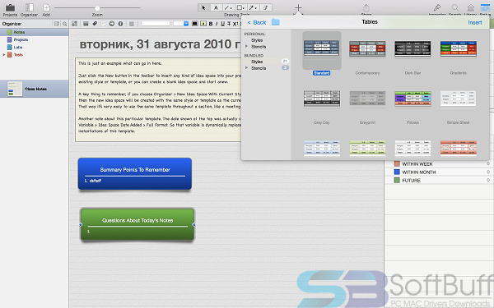The height and width of the screenshot is (308, 494).
Task: Click the Search magnifier toolbar icon
Action: [x=455, y=7]
